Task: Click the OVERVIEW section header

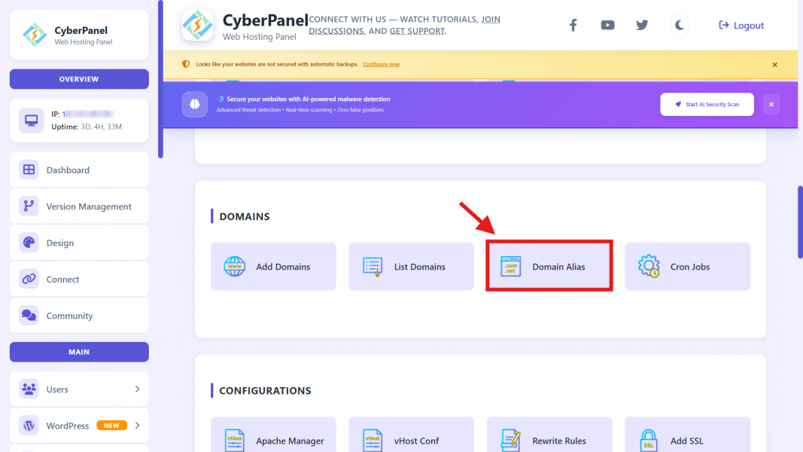Action: [79, 79]
